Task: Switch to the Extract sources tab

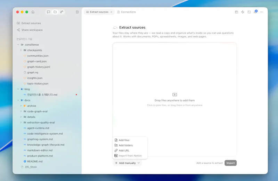Action: coord(99,12)
